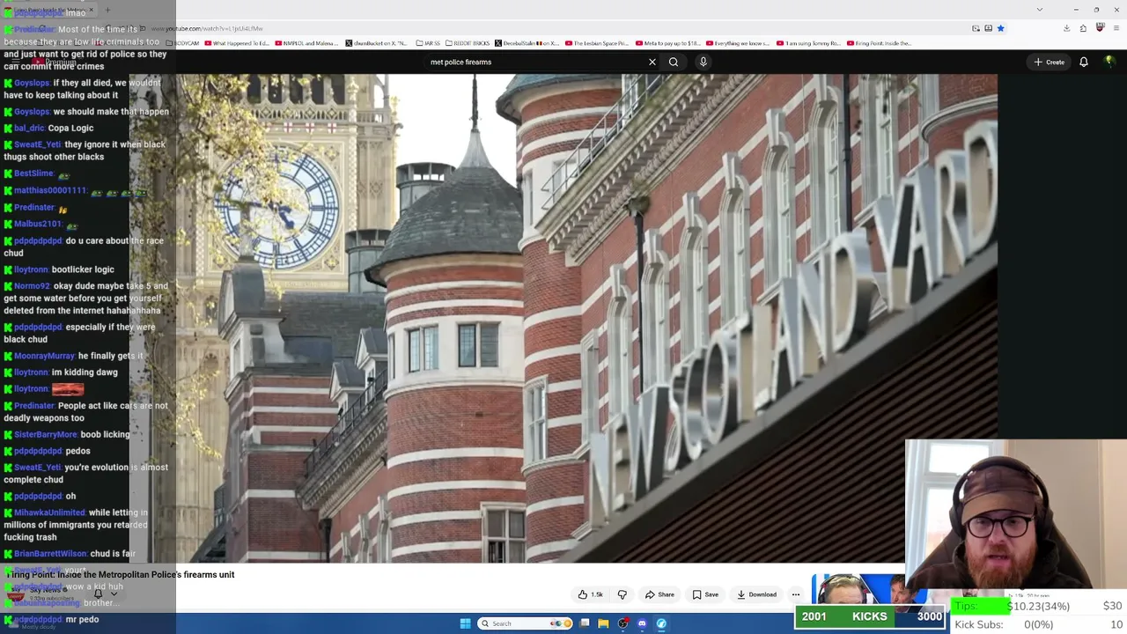Open the 'Everything we know s...' bookmark
Screen dimensions: 1127x634
point(739,43)
